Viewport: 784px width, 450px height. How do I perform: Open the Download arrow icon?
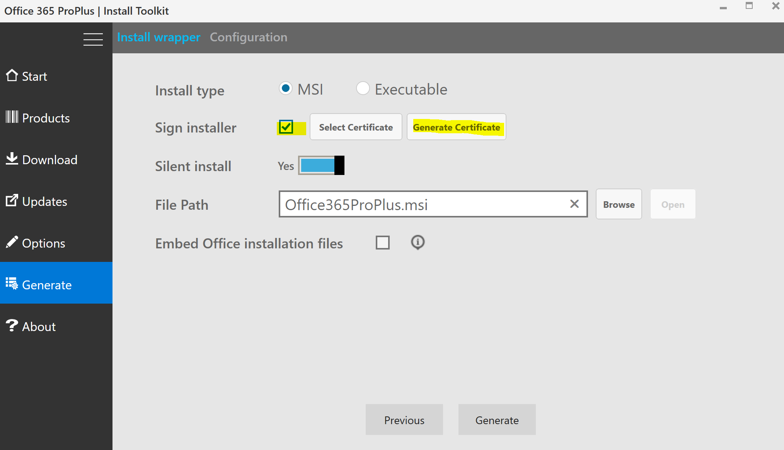(x=12, y=159)
